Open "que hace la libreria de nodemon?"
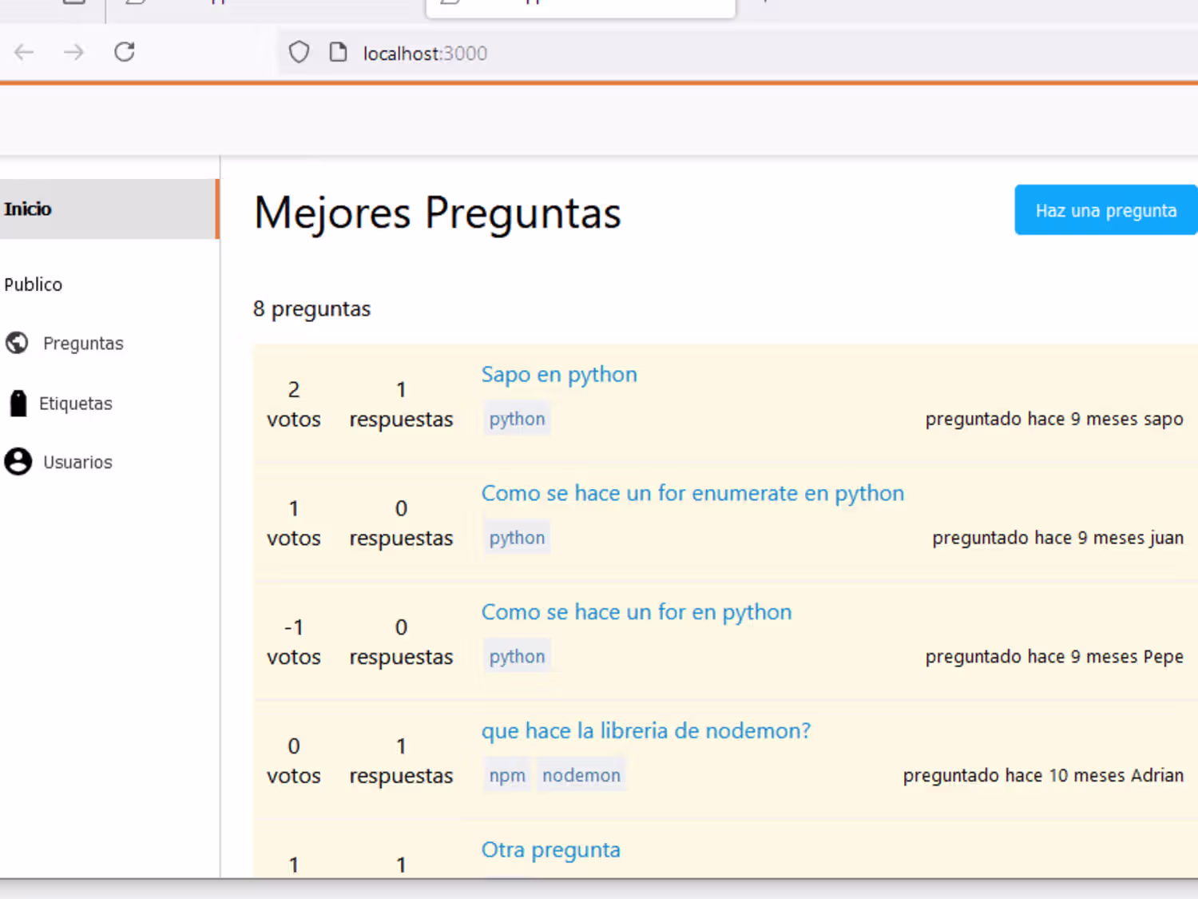 [x=645, y=731]
